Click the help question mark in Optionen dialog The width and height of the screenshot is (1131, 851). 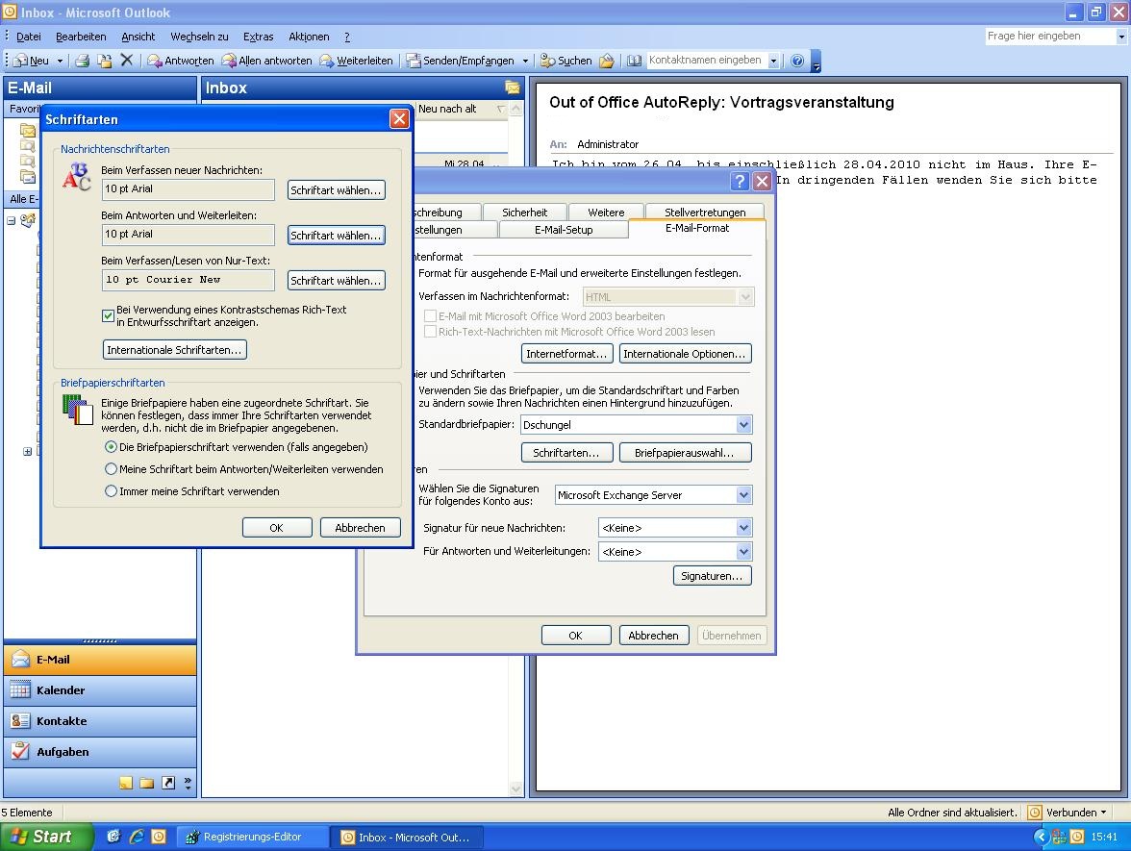(740, 181)
